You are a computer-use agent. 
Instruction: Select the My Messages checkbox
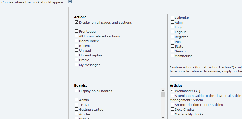pyautogui.click(x=77, y=65)
